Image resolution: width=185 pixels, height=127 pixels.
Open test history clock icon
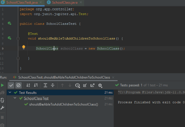(77, 85)
